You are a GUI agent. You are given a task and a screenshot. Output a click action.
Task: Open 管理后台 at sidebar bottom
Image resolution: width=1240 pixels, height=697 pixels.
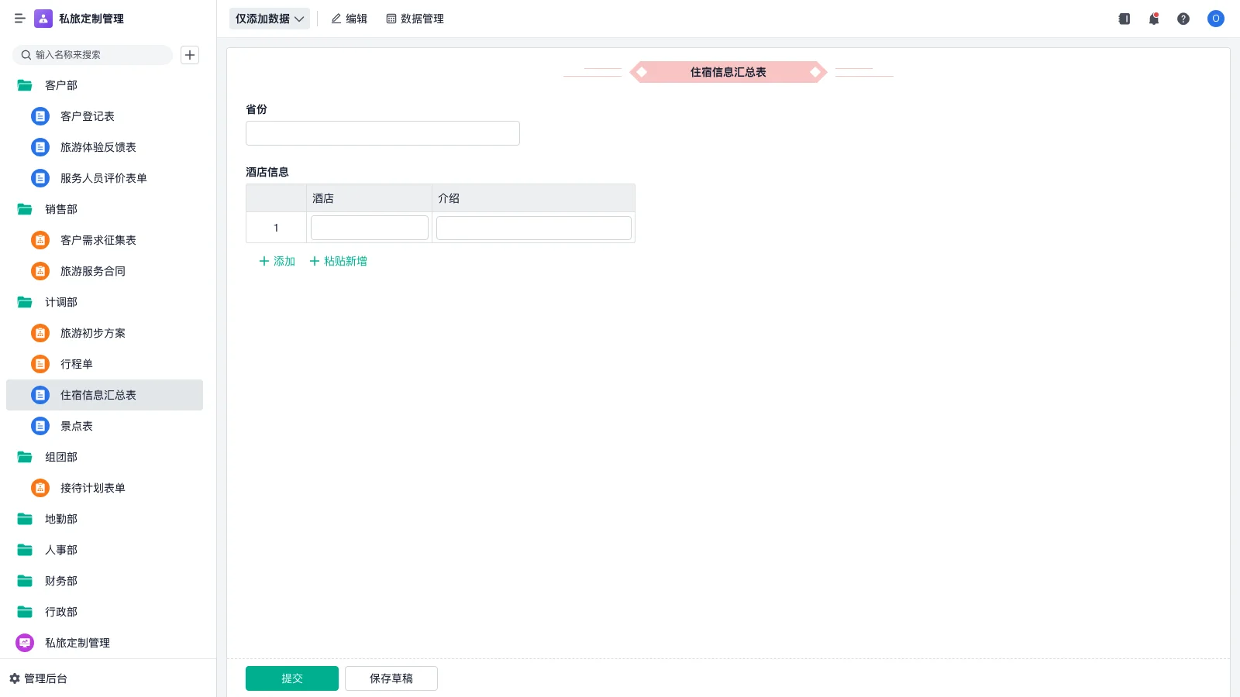point(38,678)
